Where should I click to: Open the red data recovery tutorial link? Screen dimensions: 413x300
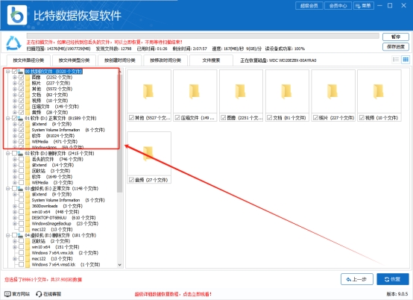click(173, 294)
